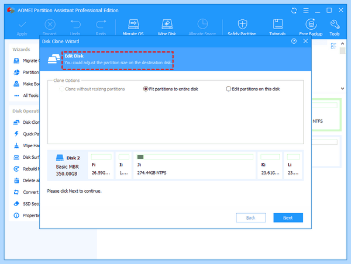
Task: Select the F: partition block
Action: 101,165
